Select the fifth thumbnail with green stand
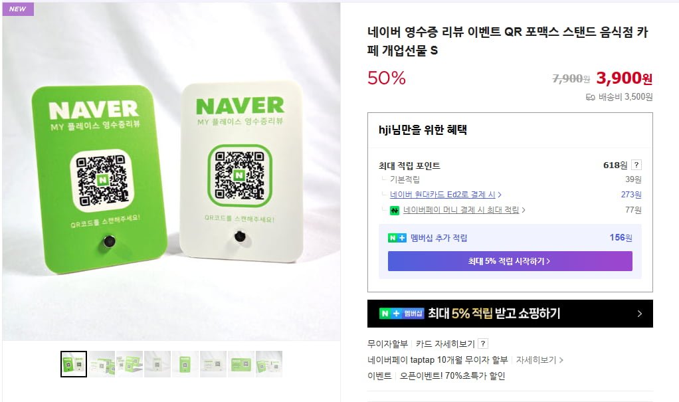The width and height of the screenshot is (679, 402). (x=185, y=364)
